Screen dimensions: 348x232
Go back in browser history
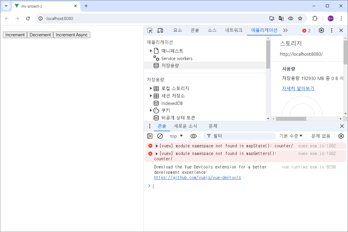[7, 18]
